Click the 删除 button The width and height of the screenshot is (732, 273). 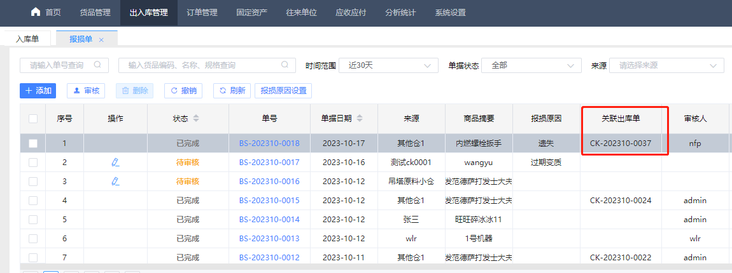pos(134,91)
